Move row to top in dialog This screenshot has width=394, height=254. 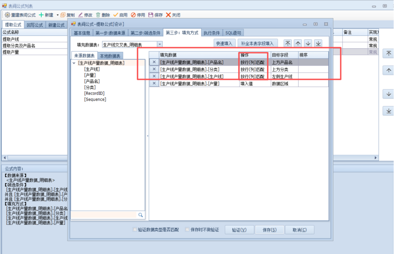(288, 44)
